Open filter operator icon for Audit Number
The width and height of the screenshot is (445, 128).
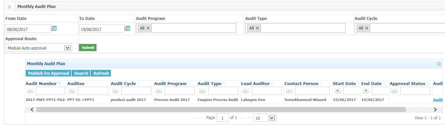point(30,91)
